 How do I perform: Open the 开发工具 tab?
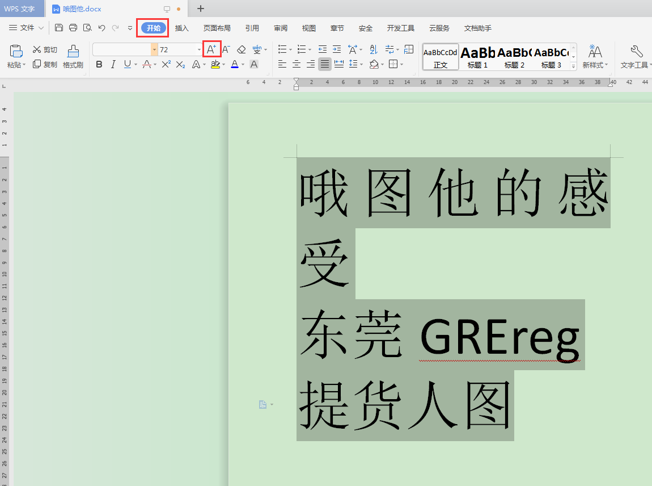(x=400, y=28)
